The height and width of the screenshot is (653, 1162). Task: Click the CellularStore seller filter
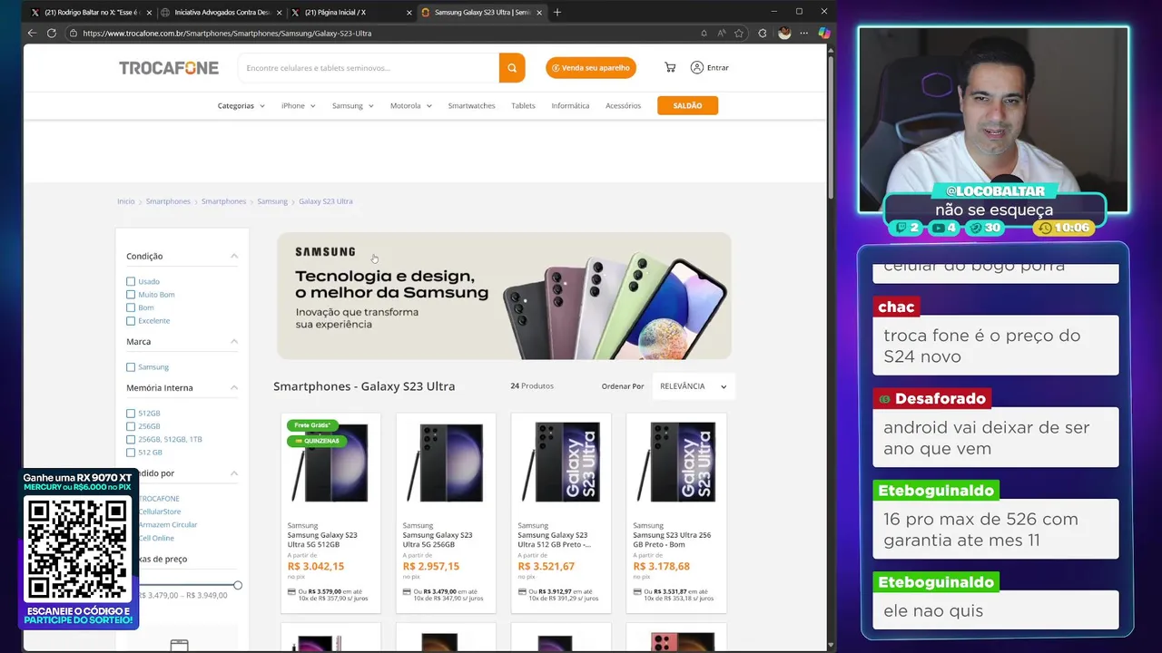(x=160, y=512)
